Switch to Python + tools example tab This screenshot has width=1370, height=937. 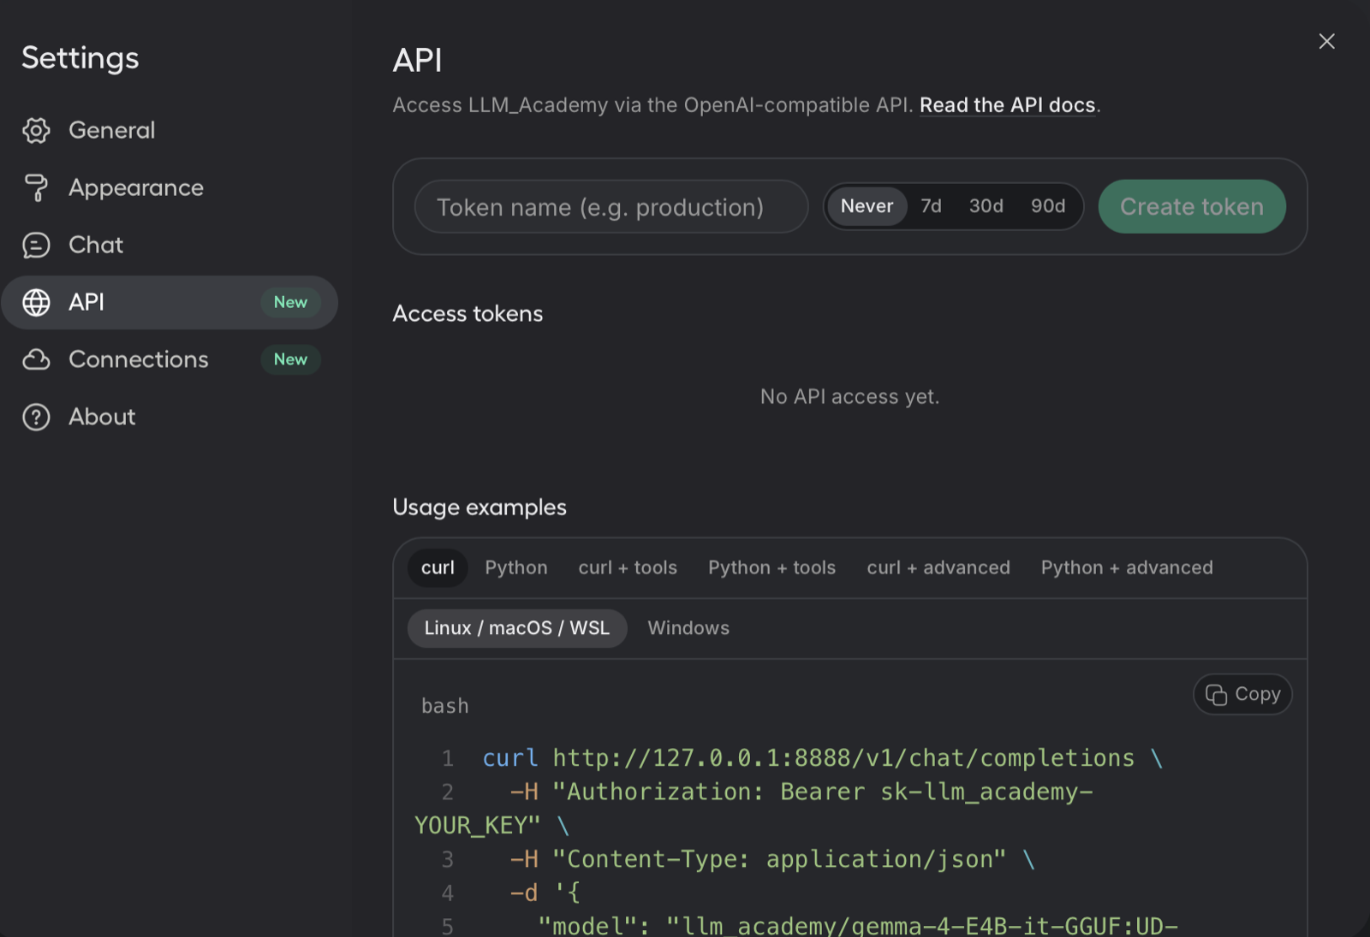pos(771,568)
